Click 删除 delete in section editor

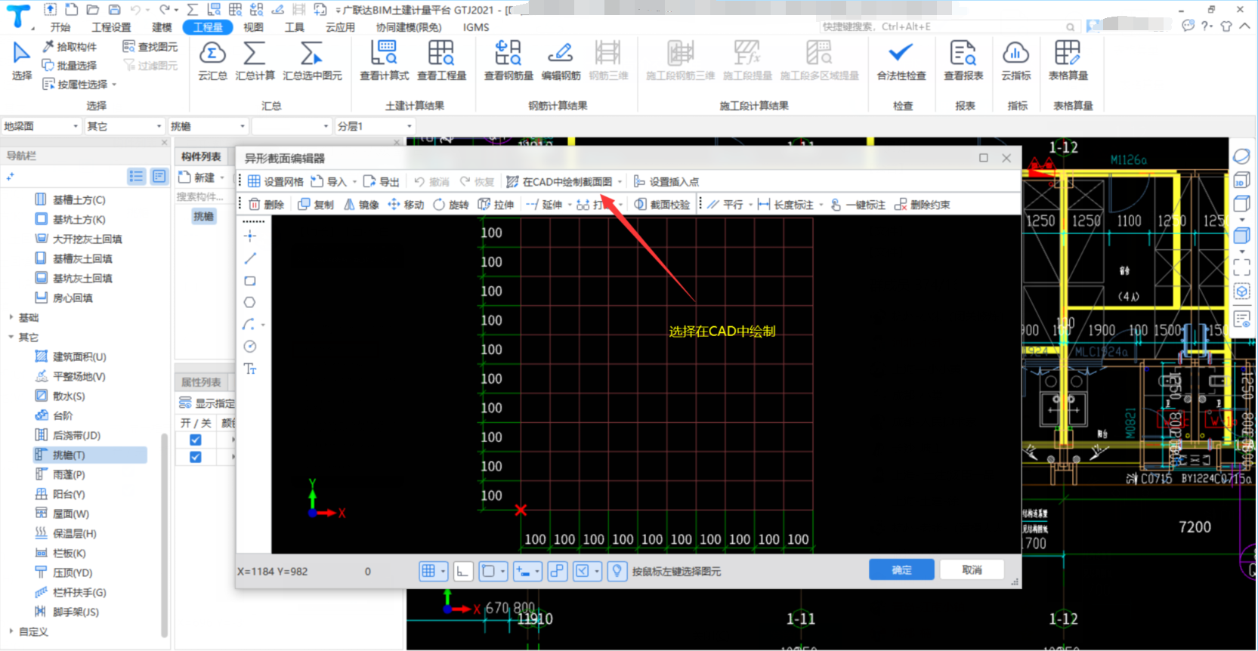click(267, 205)
